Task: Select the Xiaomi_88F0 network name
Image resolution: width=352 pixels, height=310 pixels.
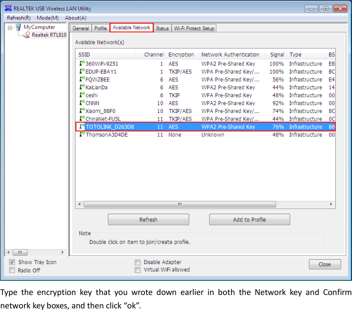Action: pos(101,111)
